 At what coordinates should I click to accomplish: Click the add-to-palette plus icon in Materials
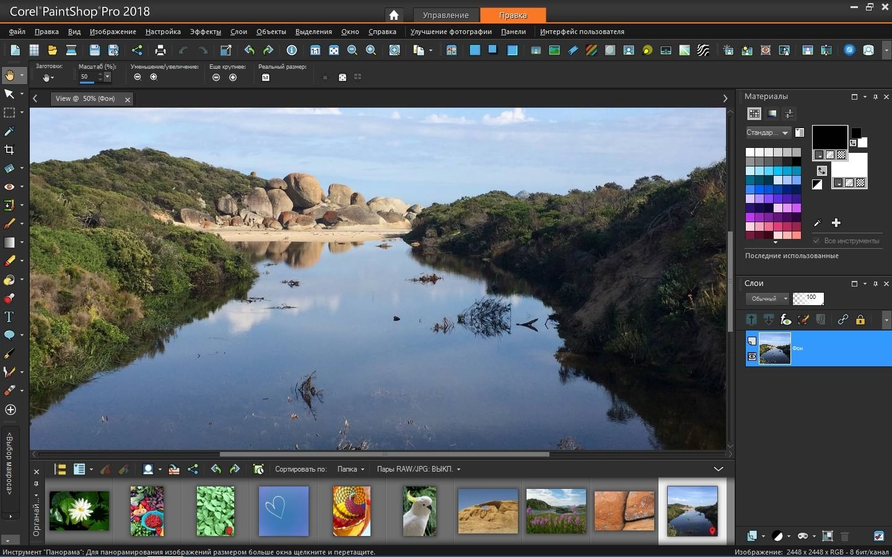(x=836, y=223)
